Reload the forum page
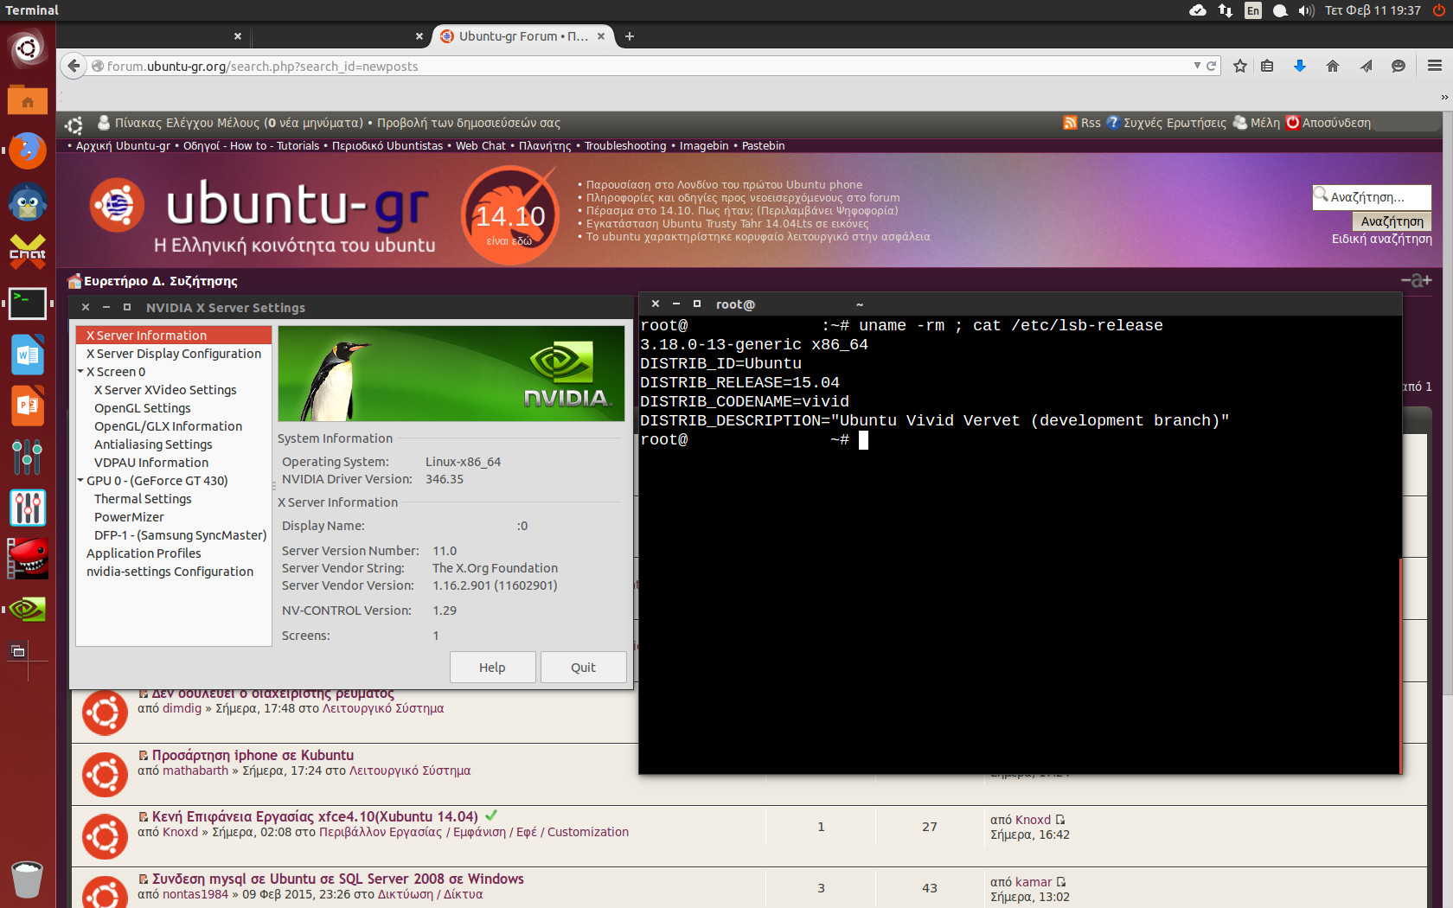 [1212, 66]
